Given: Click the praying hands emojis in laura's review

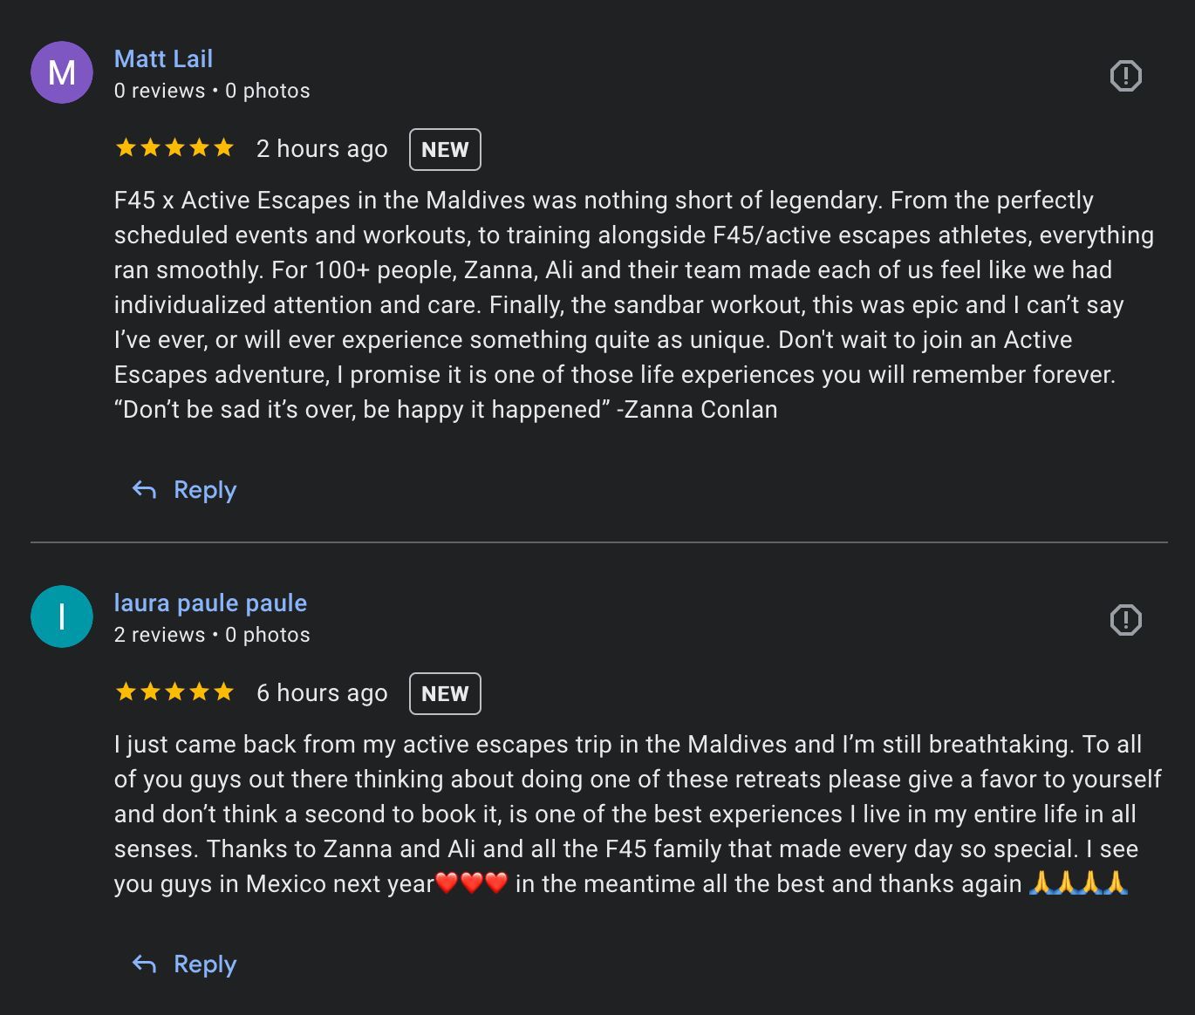Looking at the screenshot, I should tap(1078, 883).
